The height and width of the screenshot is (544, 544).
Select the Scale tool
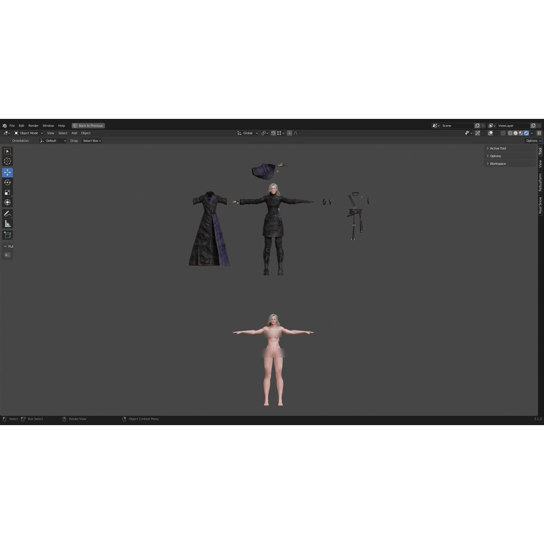click(x=7, y=192)
